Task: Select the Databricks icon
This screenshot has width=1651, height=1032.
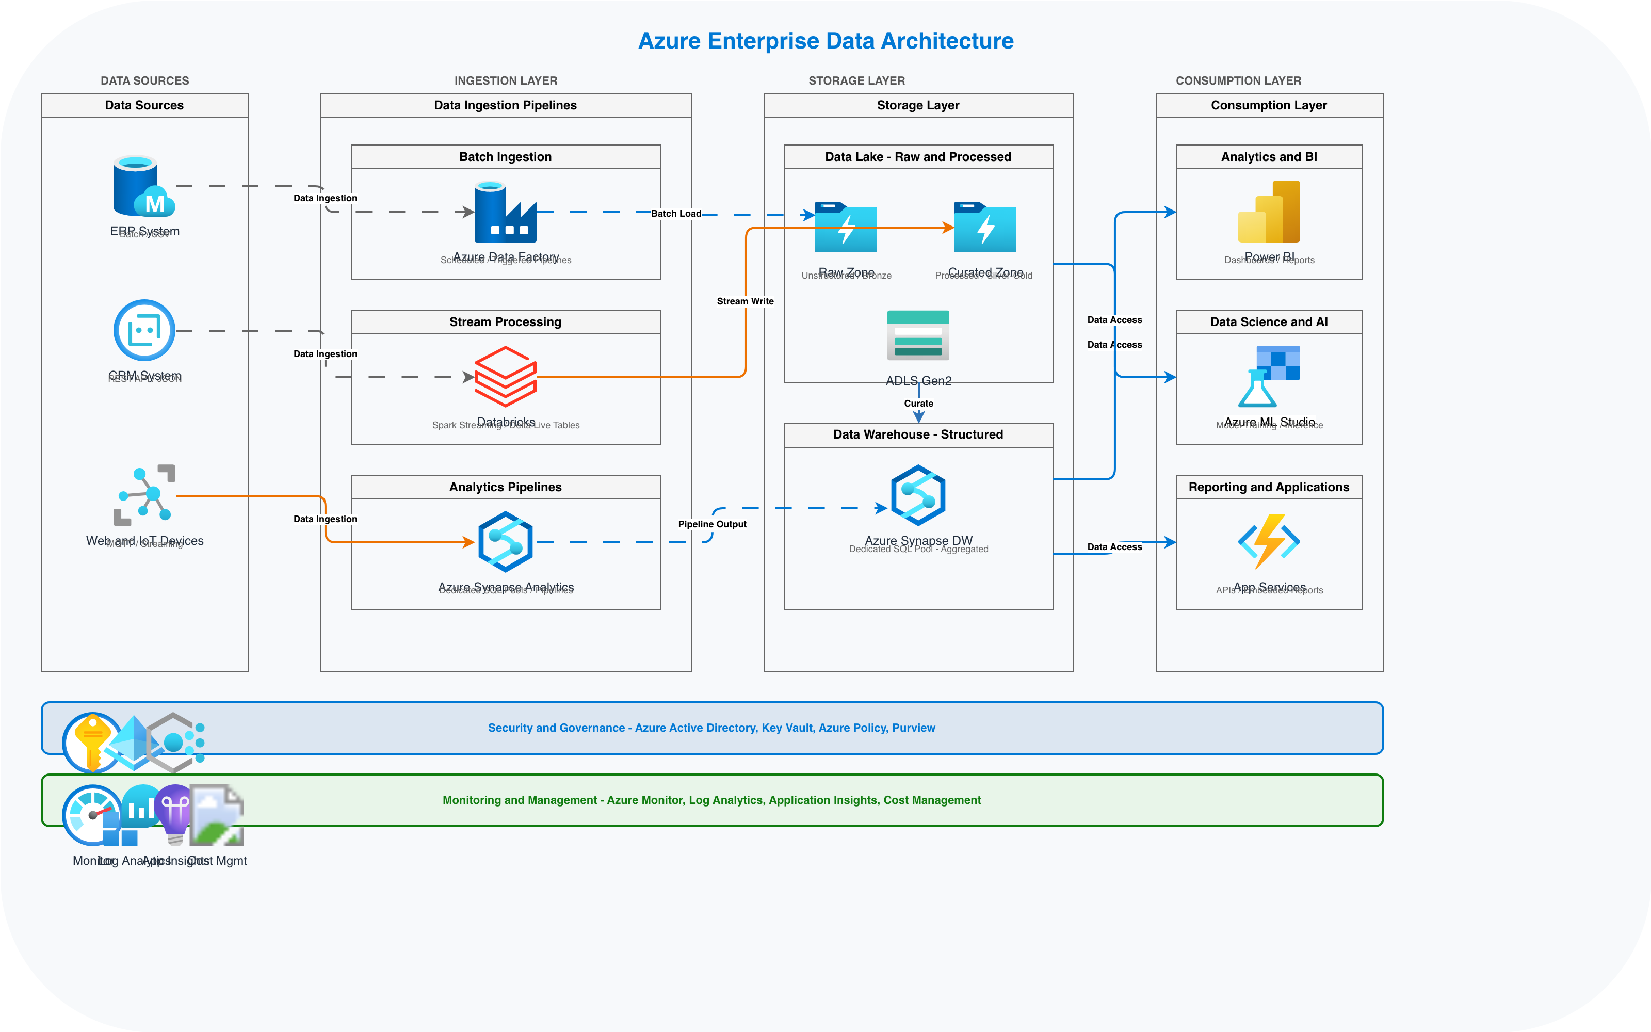Action: [x=506, y=377]
